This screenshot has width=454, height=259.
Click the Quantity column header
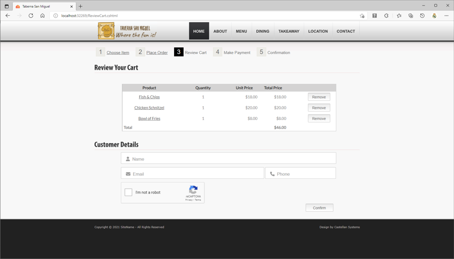pos(203,88)
